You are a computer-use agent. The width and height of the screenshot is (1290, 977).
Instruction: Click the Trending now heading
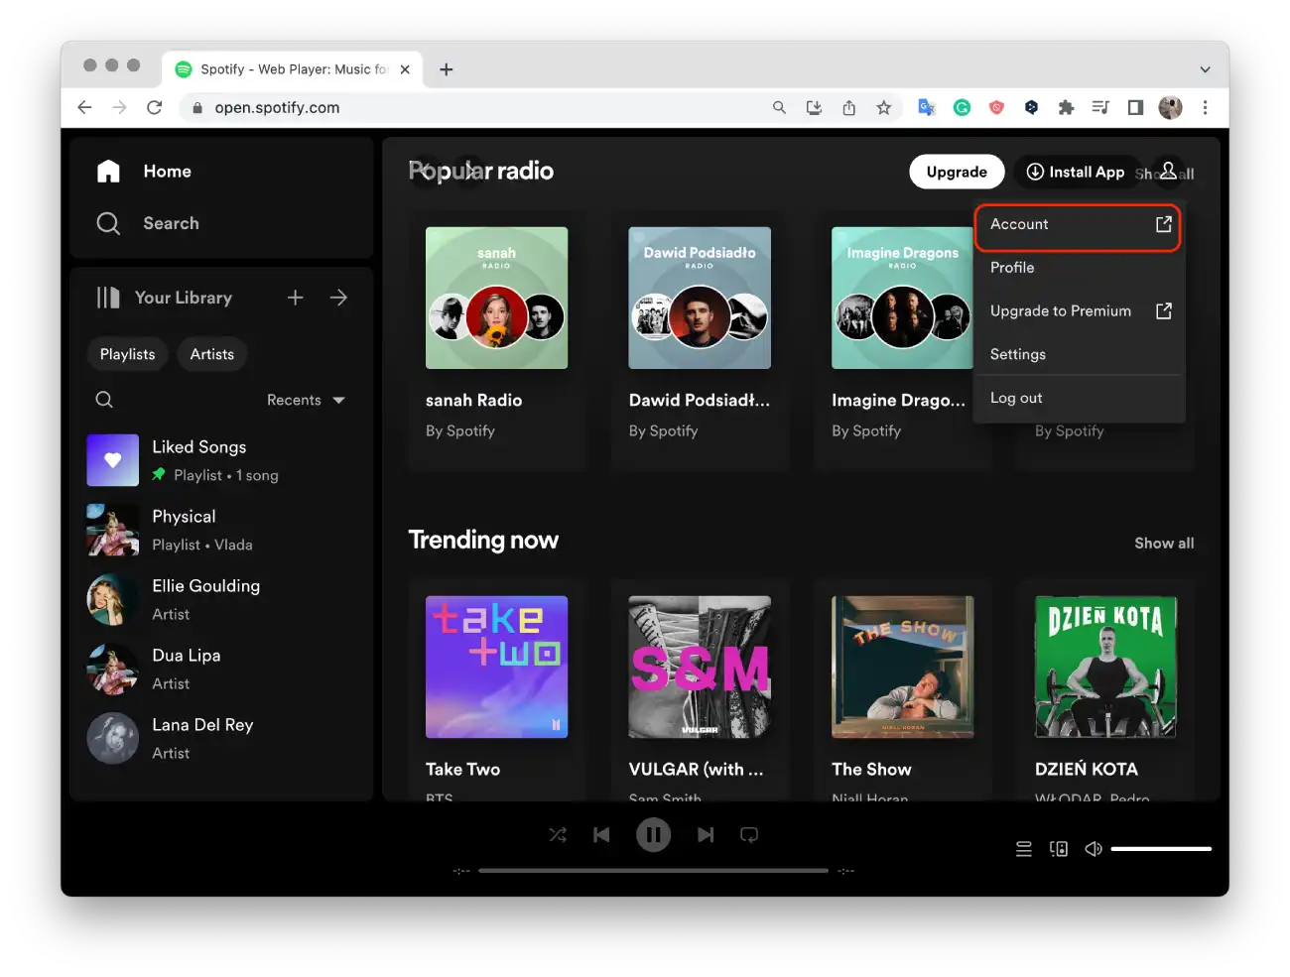(483, 540)
